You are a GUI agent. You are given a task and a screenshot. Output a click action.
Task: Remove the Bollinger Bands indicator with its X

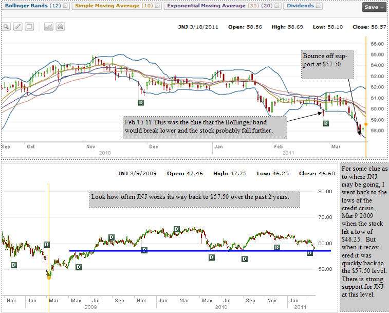pos(65,6)
